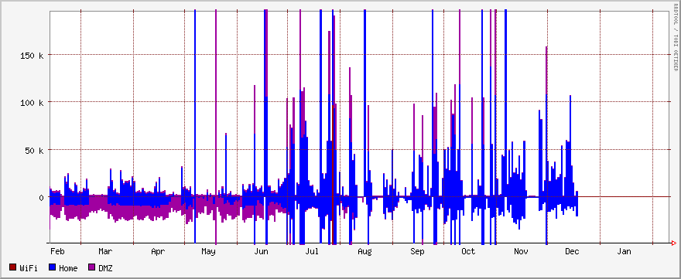This screenshot has width=681, height=279.
Task: Select the Sep month label
Action: (x=417, y=251)
